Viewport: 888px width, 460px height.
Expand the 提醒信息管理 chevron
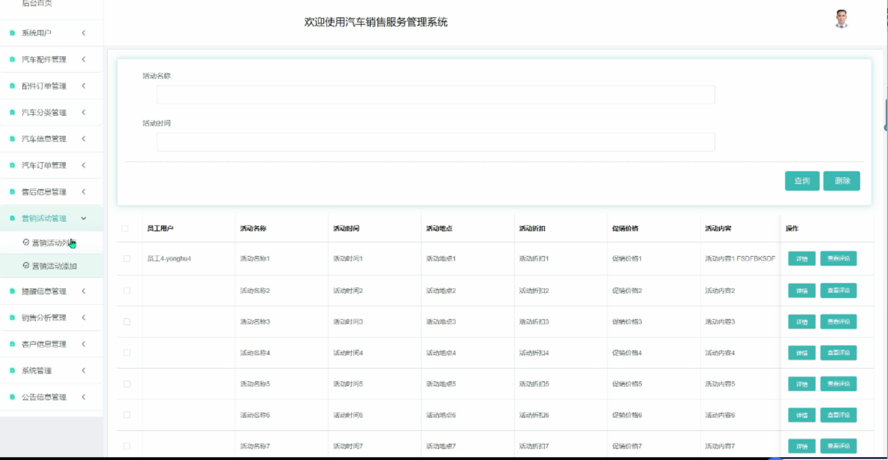[x=84, y=291]
